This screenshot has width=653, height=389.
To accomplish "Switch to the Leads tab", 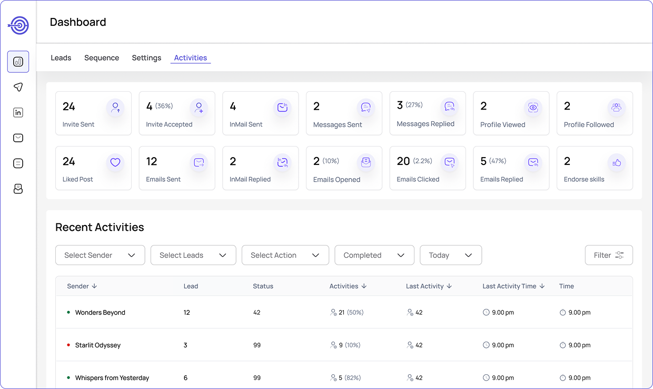I will pos(61,58).
